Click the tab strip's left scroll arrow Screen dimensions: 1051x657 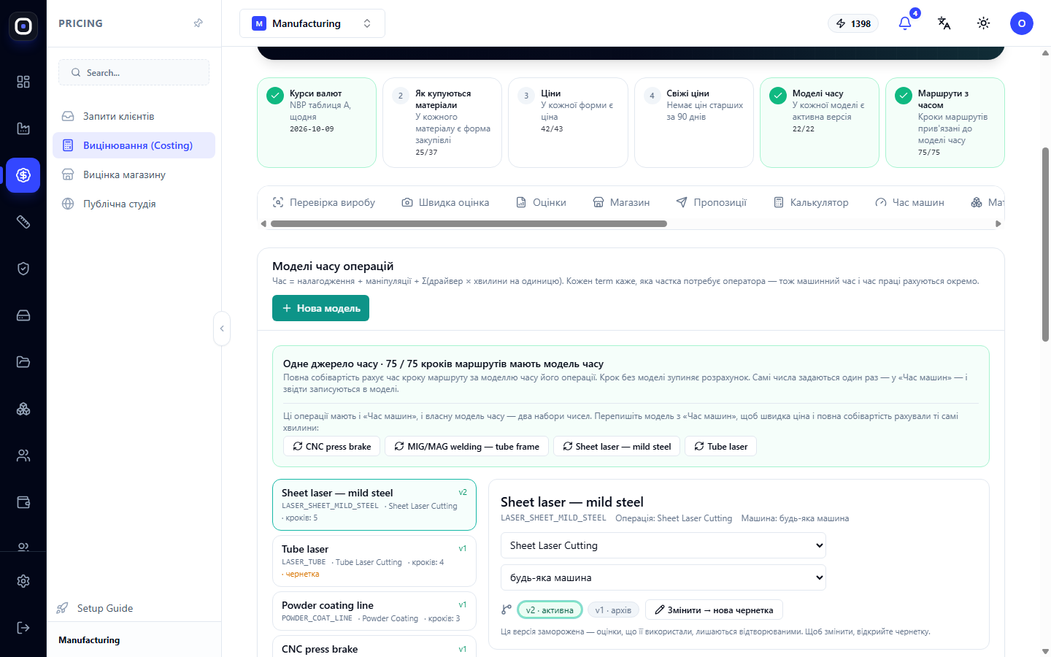pos(263,224)
